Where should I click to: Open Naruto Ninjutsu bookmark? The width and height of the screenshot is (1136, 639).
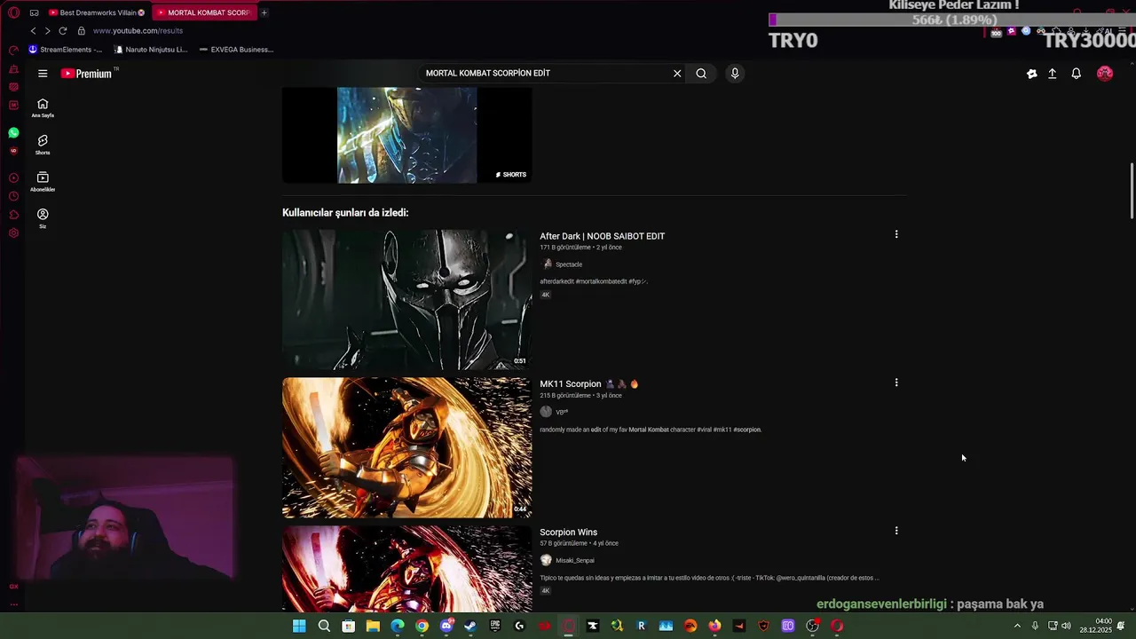151,50
